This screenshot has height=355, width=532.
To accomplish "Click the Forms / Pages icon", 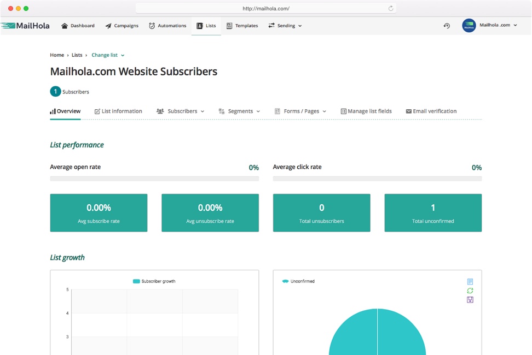I will pyautogui.click(x=277, y=111).
